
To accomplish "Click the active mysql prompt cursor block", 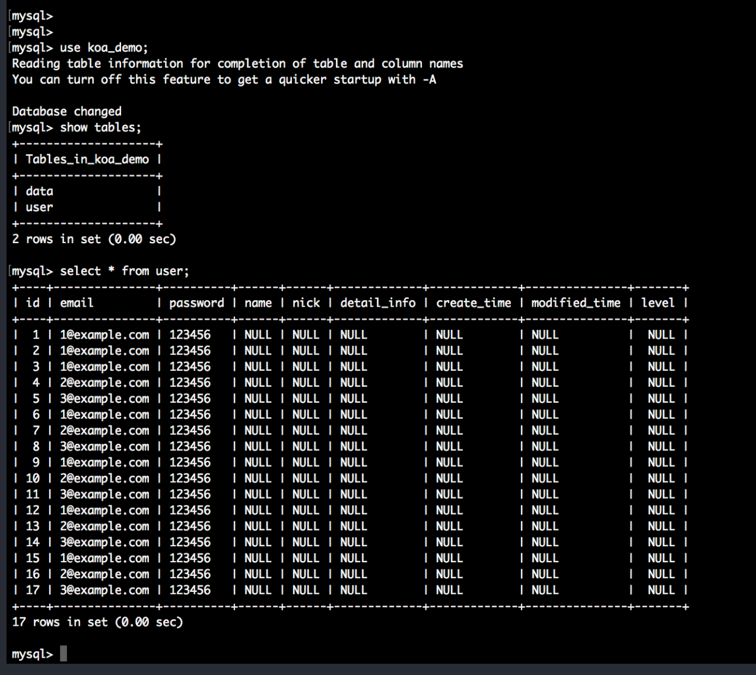I will pos(63,654).
